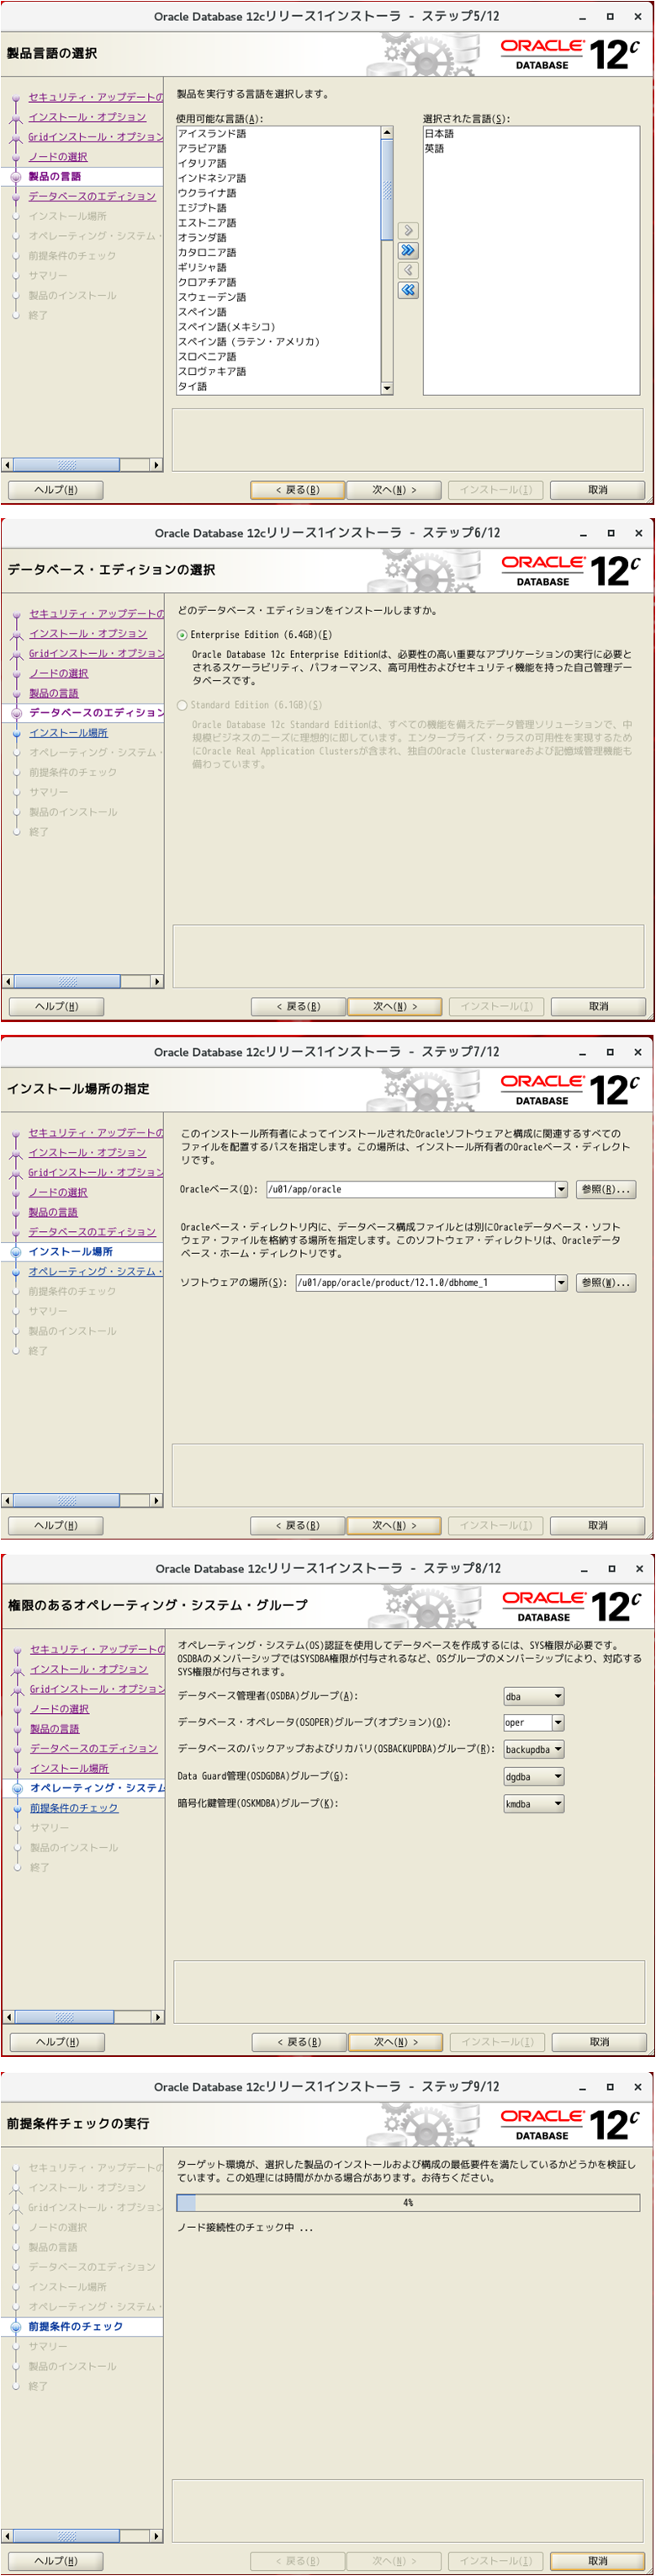Screen dimensions: 656x2576
Task: Click the available languages list vertical scrollbar thumb
Action: [386, 190]
